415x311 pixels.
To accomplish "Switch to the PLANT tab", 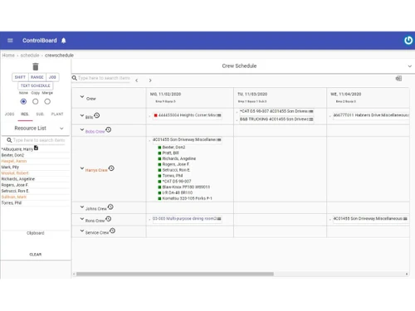I will [57, 114].
